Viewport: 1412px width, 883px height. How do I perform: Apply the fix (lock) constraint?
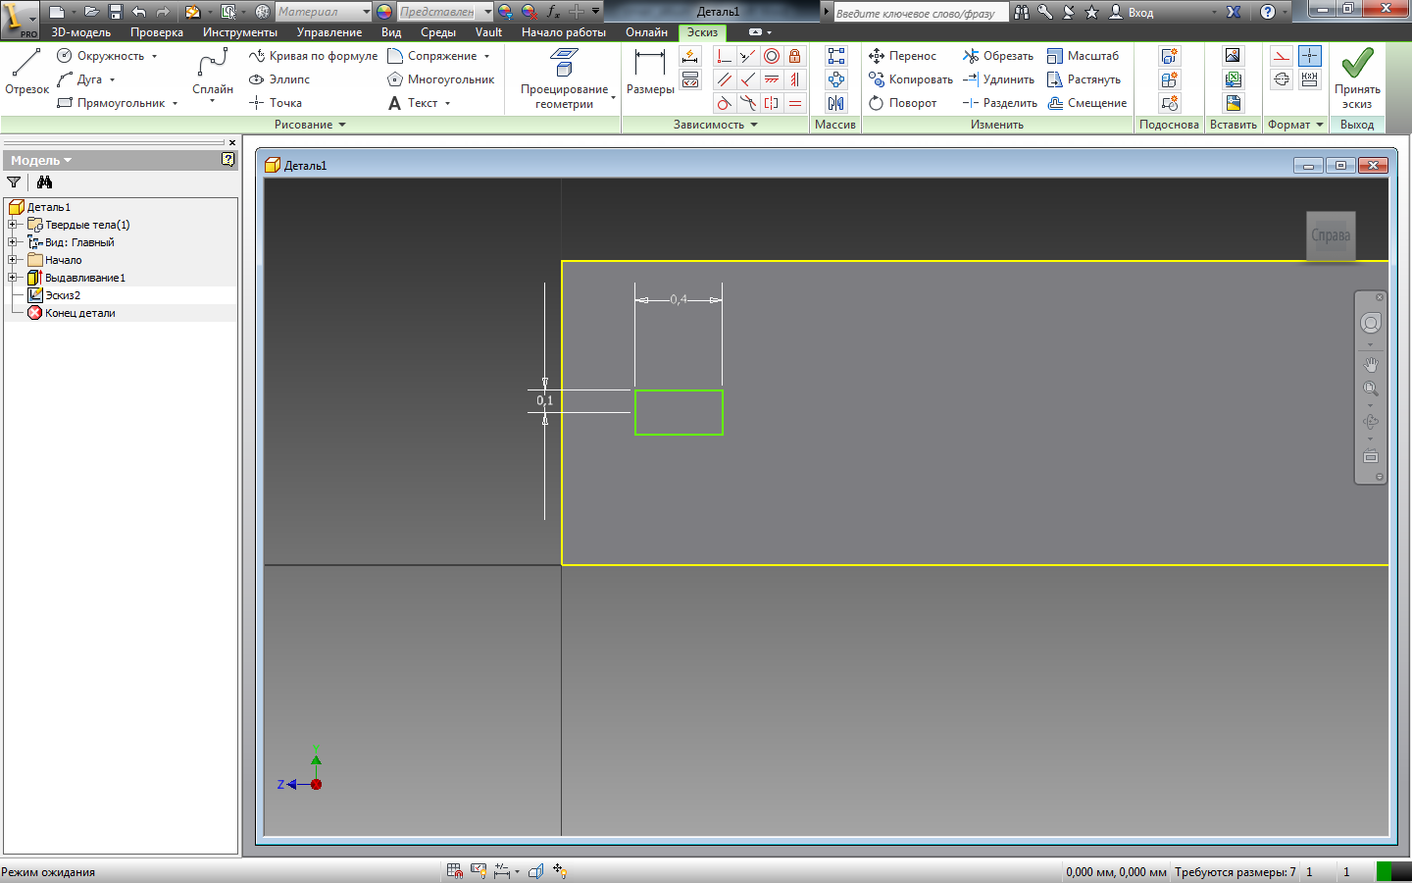coord(795,56)
